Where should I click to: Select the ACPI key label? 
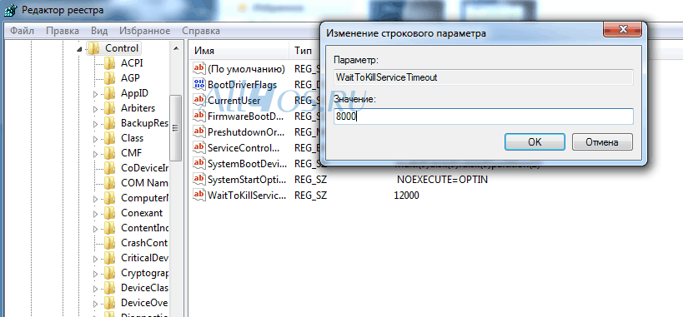[132, 63]
